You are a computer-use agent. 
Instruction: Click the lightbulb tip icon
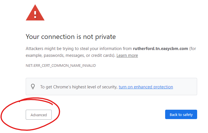pos(33,86)
